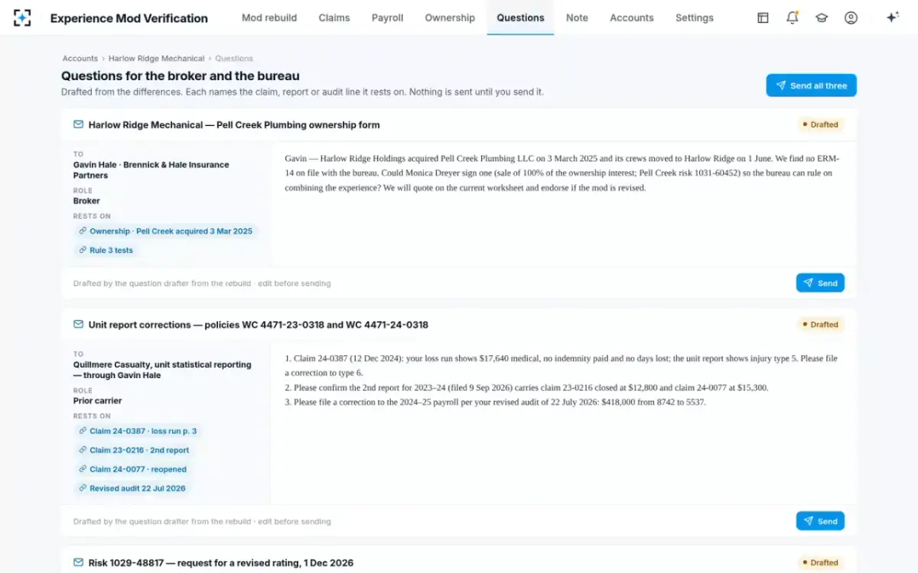Select the Questions tab
Screen dimensions: 918x573
tap(520, 18)
